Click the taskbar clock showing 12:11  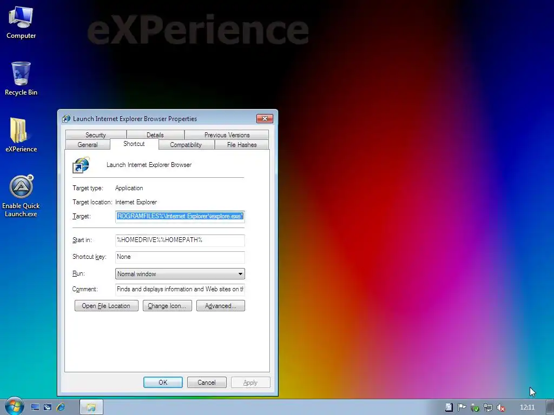tap(527, 407)
